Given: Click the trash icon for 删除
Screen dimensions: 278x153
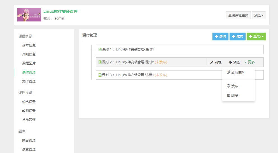Looking at the screenshot, I should click(228, 95).
